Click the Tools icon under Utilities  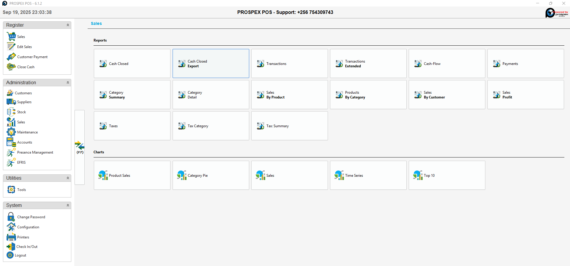click(x=11, y=189)
